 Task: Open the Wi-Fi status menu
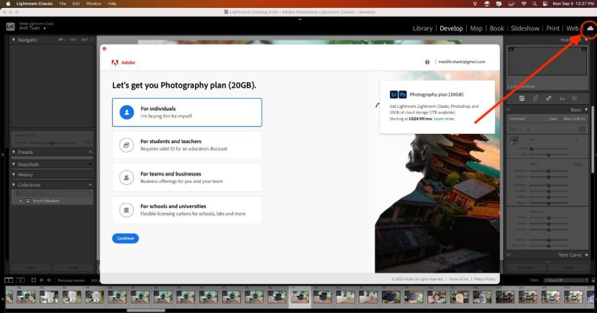click(x=524, y=4)
